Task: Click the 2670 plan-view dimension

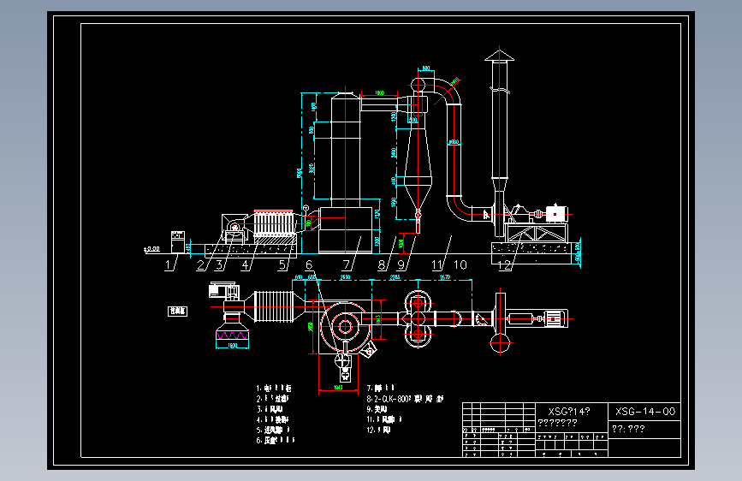Action: pyautogui.click(x=445, y=277)
